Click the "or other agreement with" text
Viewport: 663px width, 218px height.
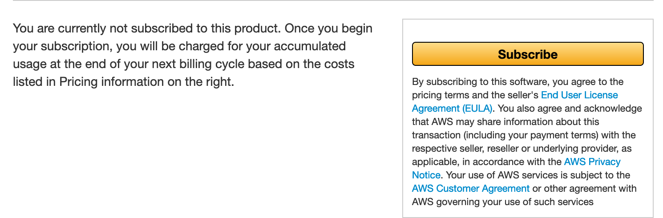tap(584, 189)
